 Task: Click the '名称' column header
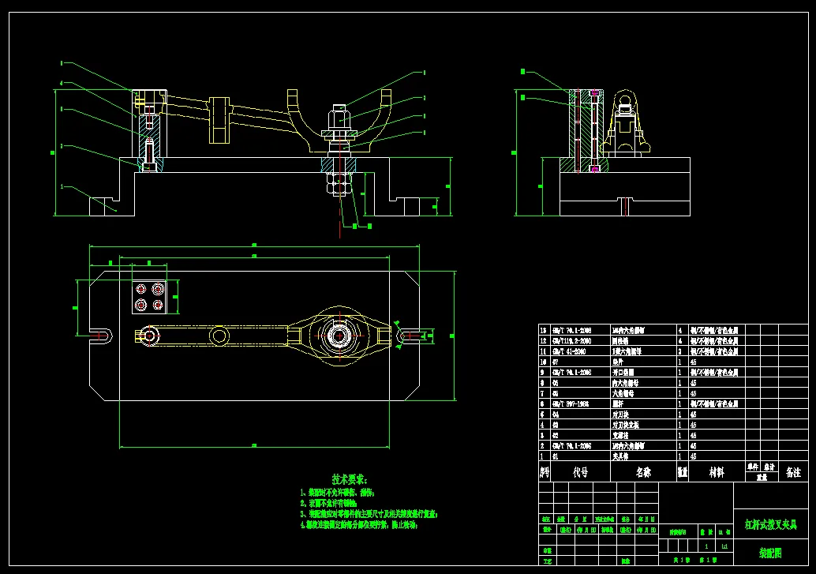click(643, 472)
